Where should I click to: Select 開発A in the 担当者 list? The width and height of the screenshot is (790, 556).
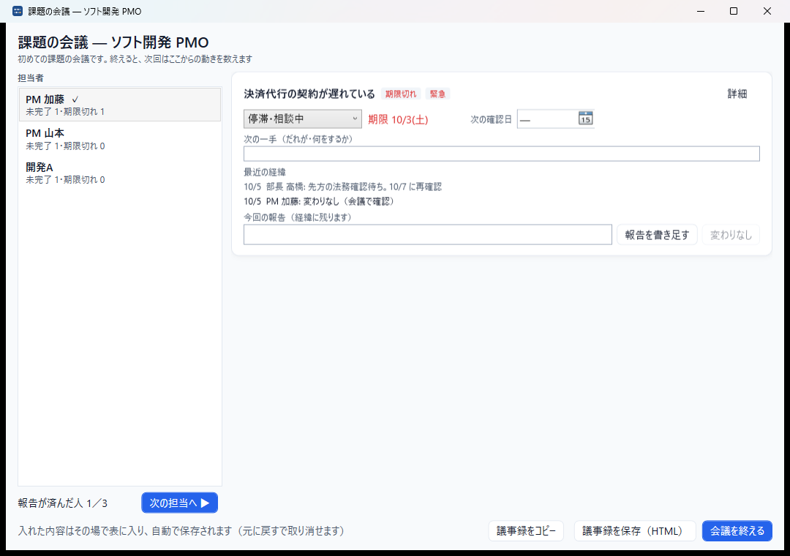(120, 173)
